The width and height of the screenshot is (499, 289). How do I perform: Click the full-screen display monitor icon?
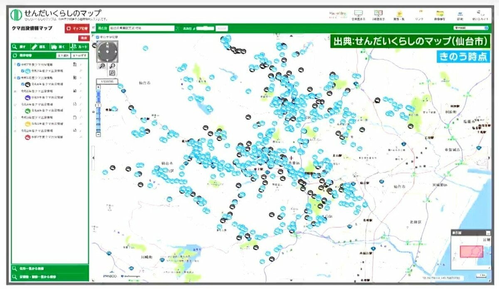pos(358,14)
